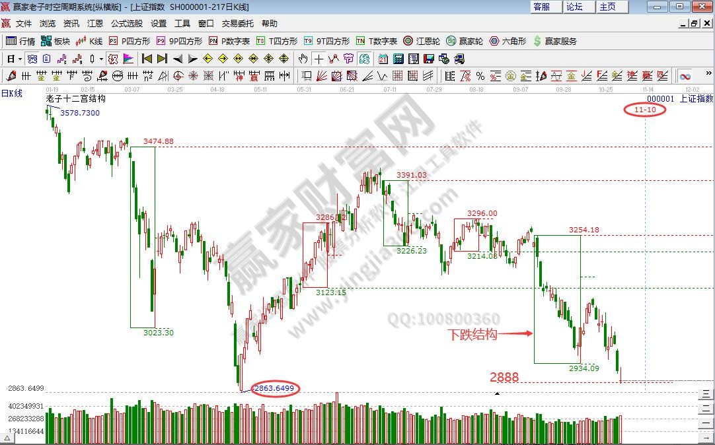Click the 论坛 forum button
This screenshot has height=445, width=715.
pos(574,7)
